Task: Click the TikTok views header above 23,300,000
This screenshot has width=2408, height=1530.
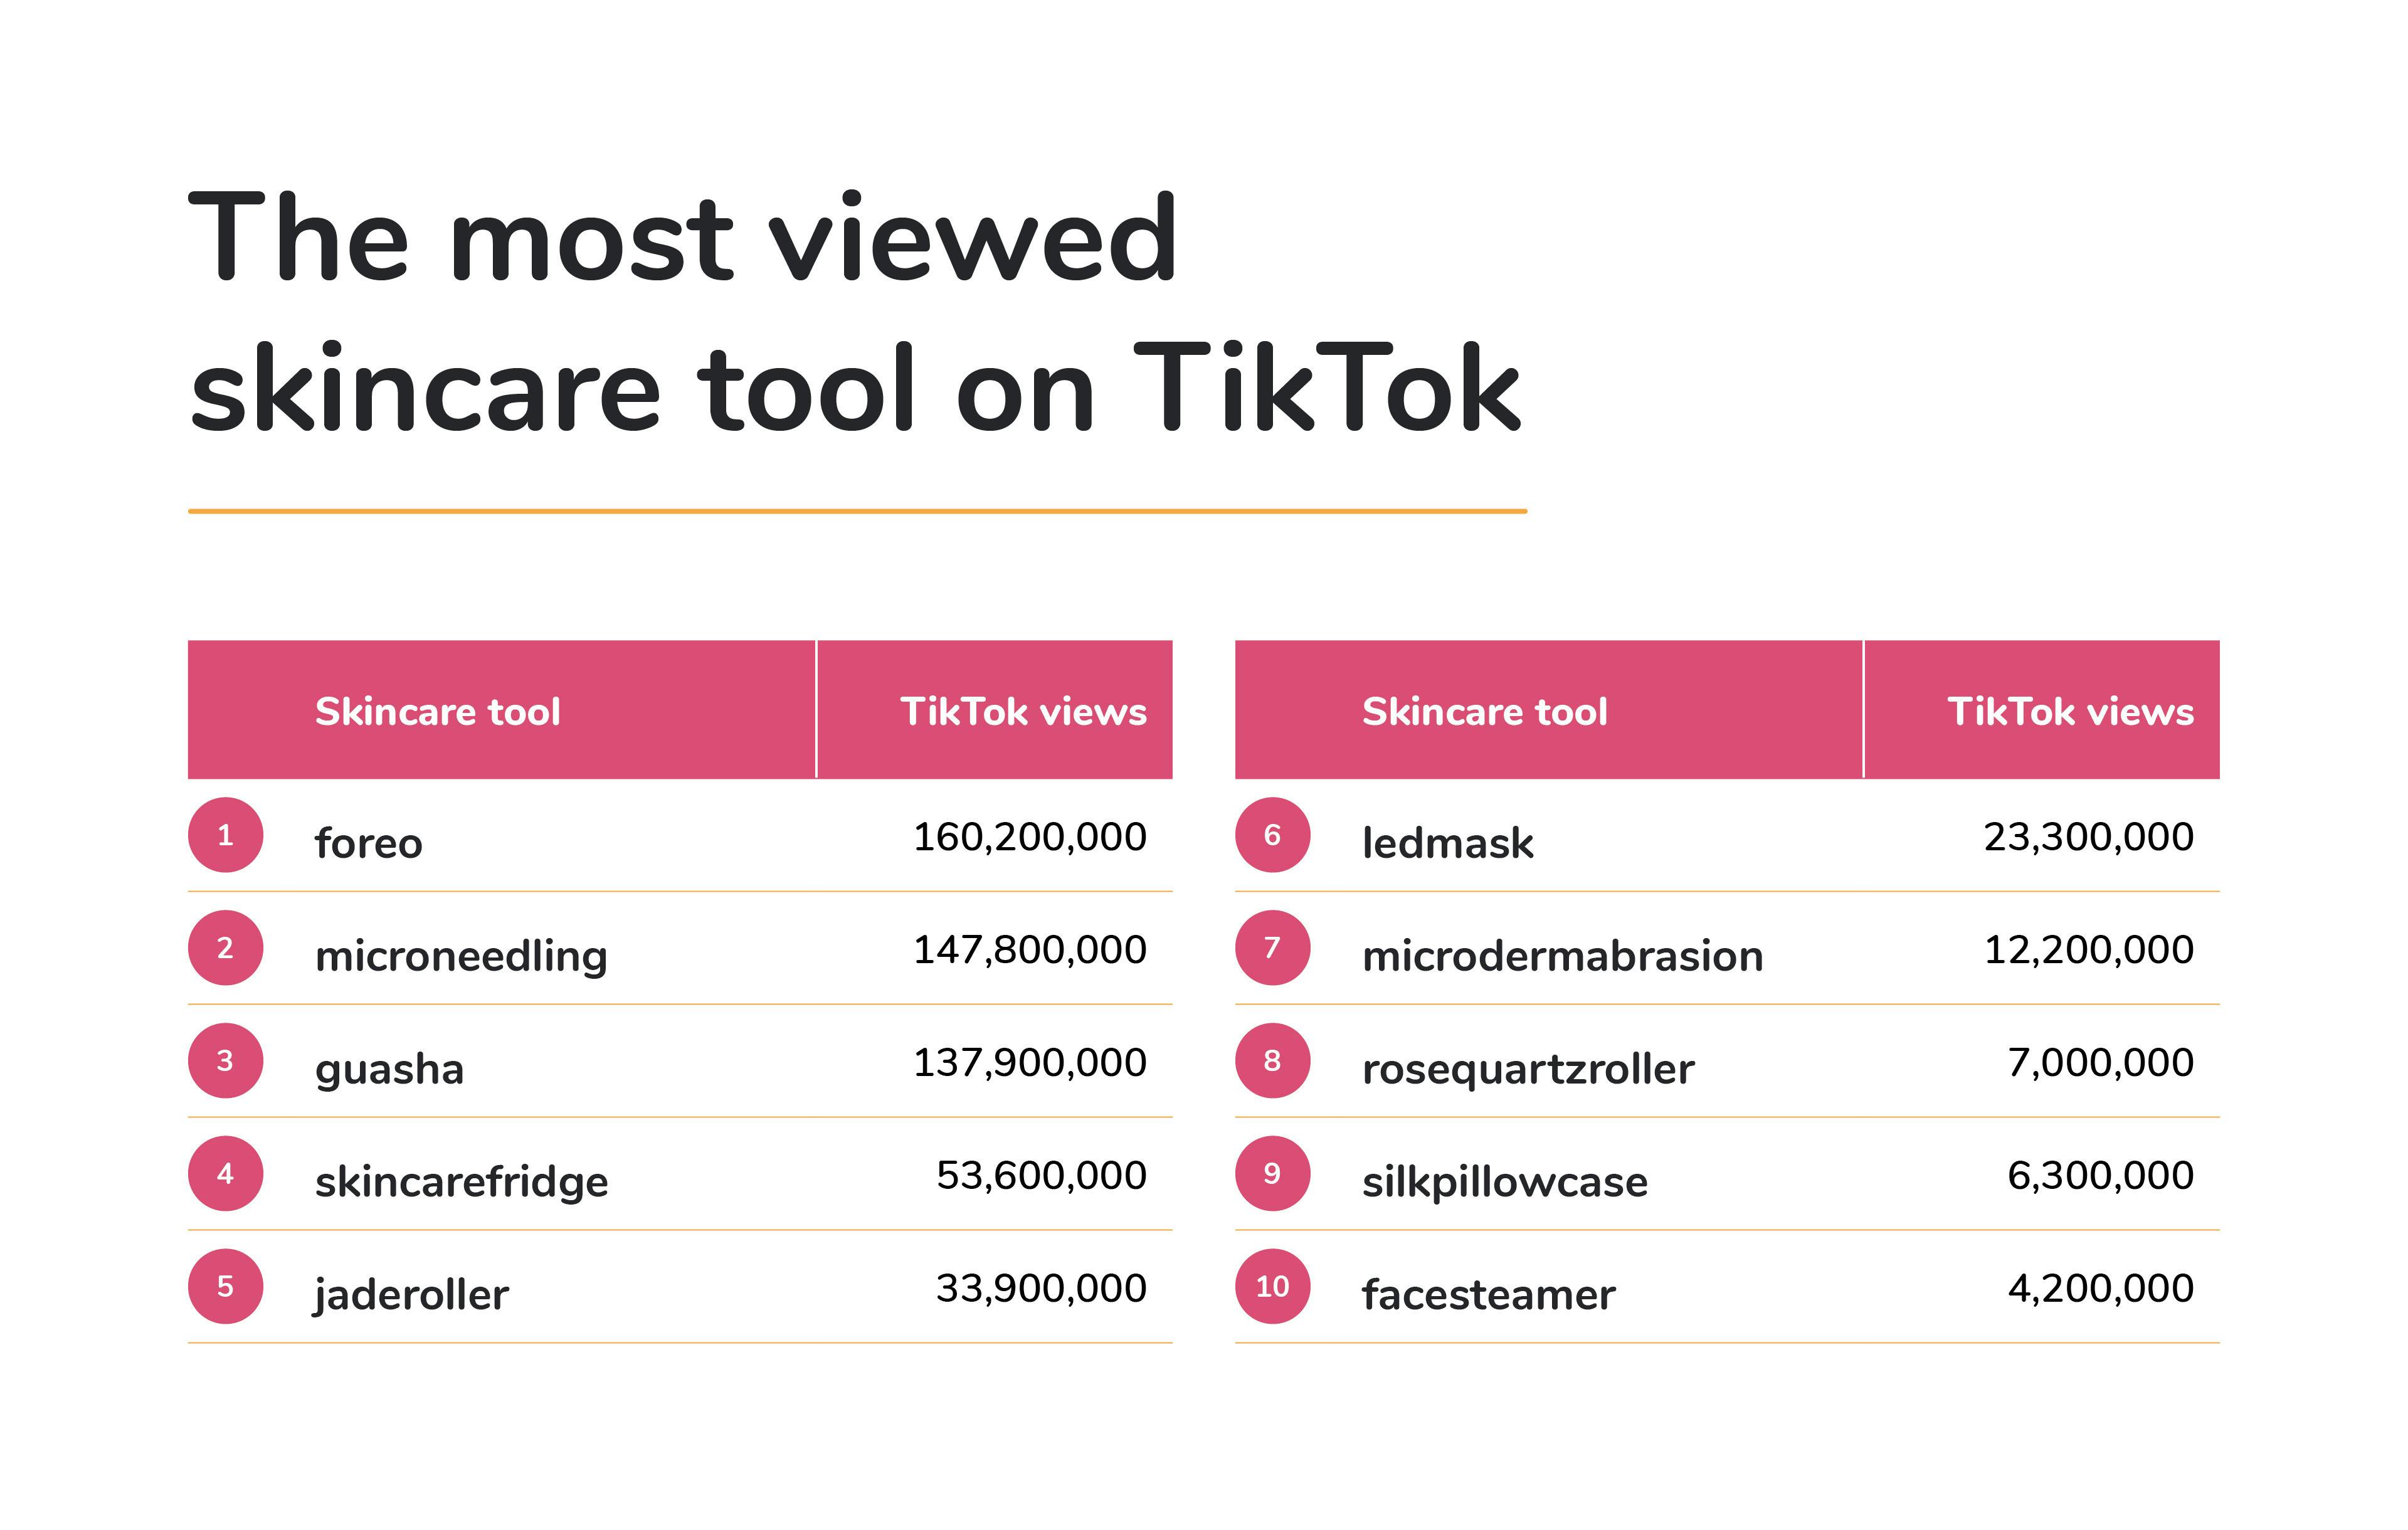Action: 2070,712
